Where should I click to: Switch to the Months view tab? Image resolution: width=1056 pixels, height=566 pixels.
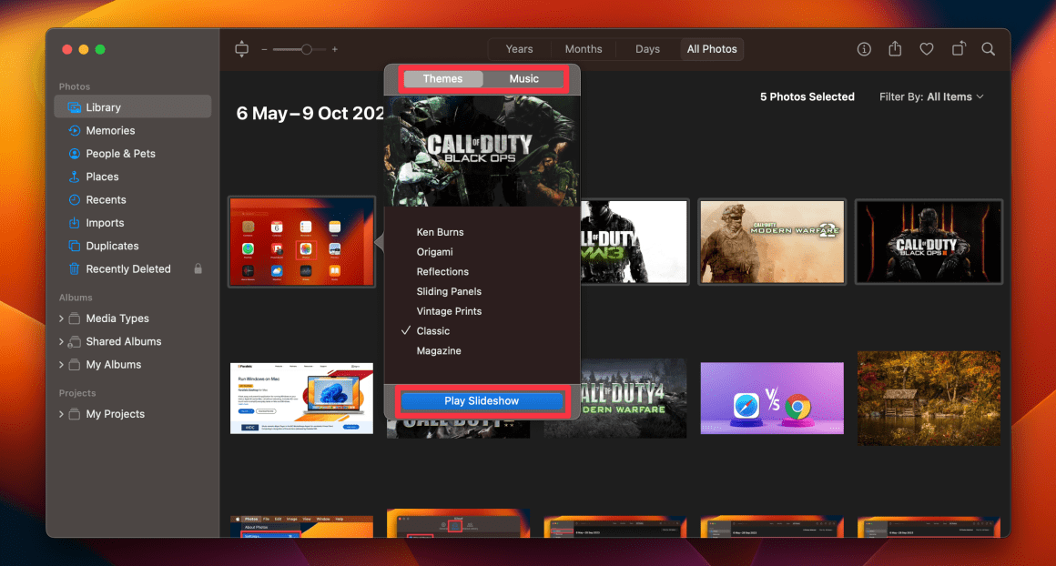[x=584, y=48]
